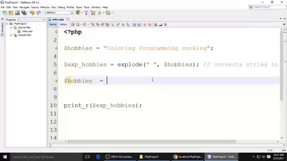
Task: Open the browser selection dropdown arrow
Action: [x=82, y=13]
